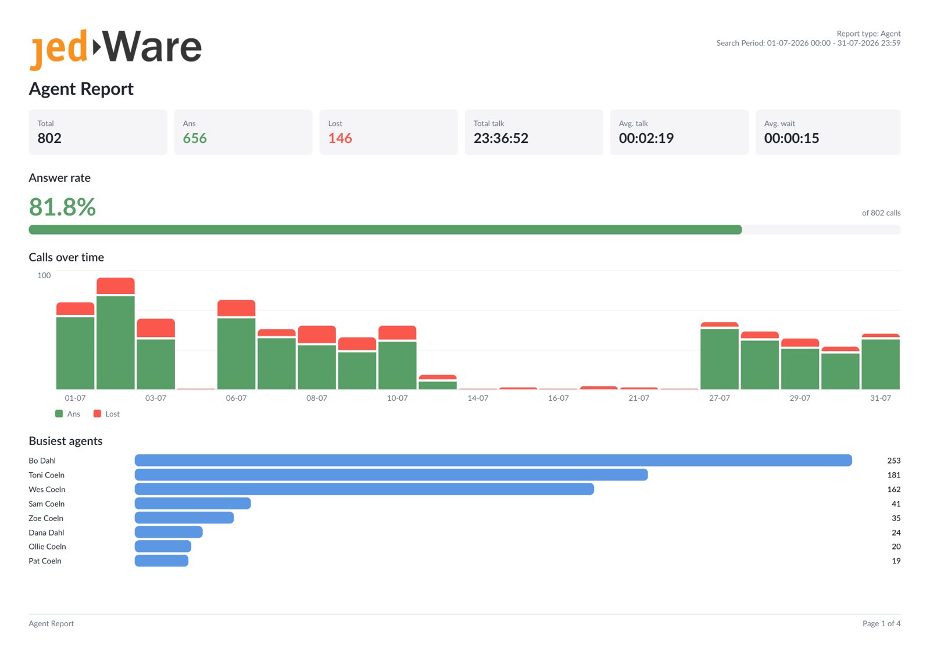Click Toni Coeln's blue call bar
Image resolution: width=930 pixels, height=657 pixels.
(391, 475)
